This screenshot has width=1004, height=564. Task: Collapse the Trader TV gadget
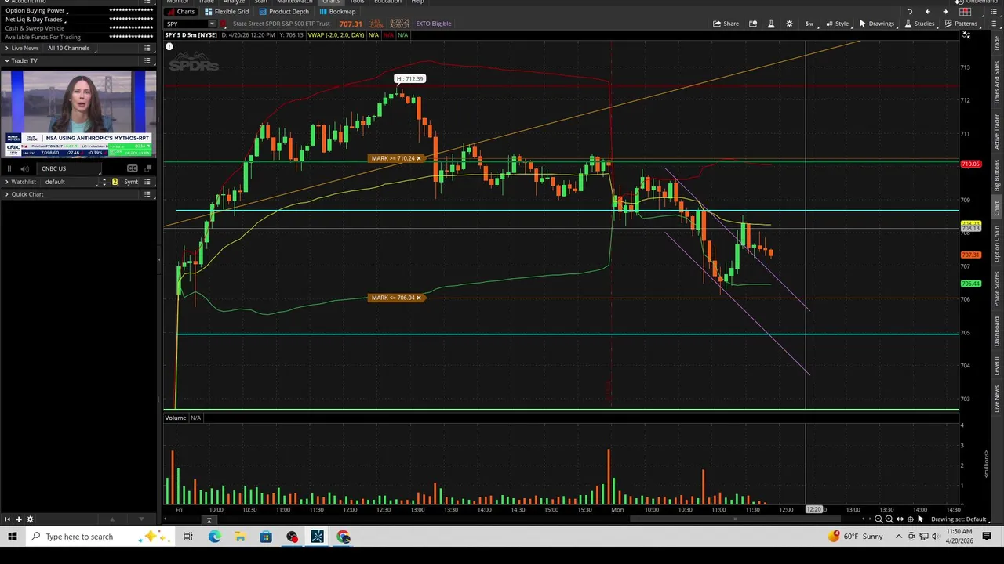point(7,60)
